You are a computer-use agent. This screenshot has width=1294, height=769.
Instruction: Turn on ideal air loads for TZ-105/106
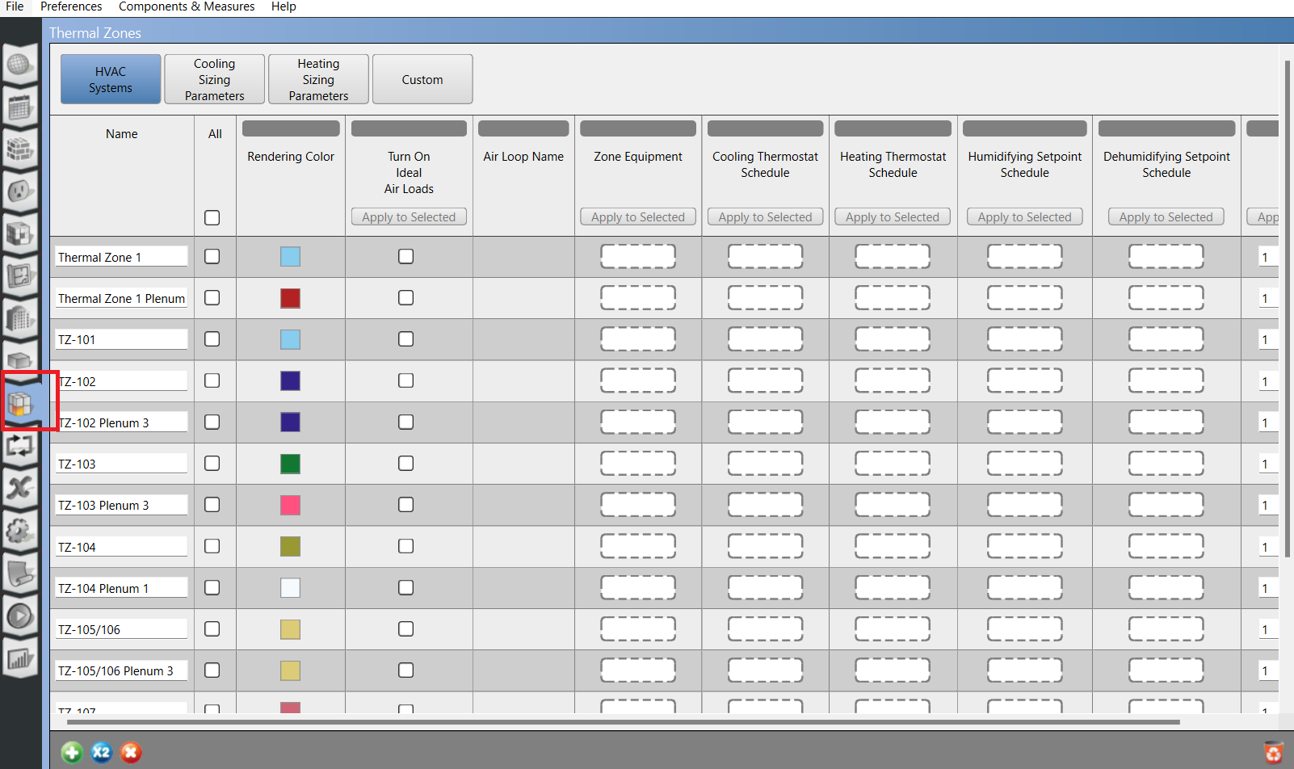click(406, 628)
